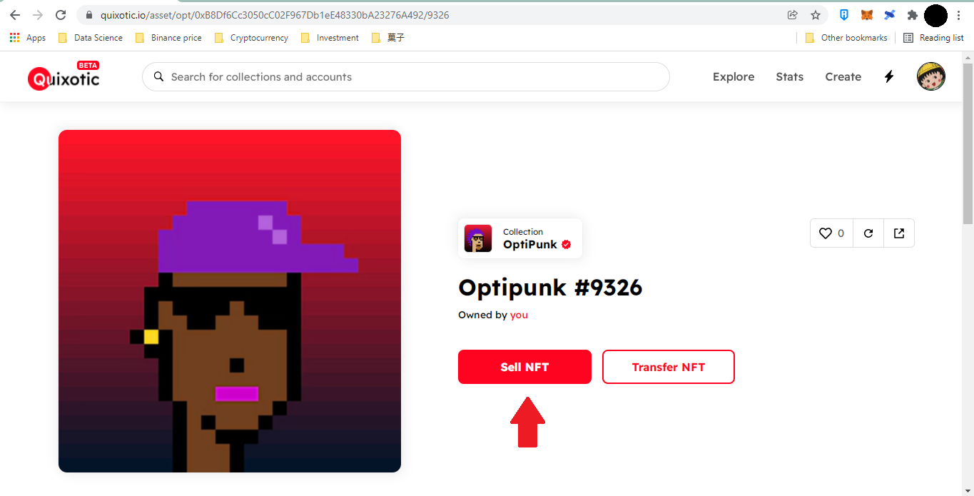974x496 pixels.
Task: Open NFT in external link
Action: 899,233
